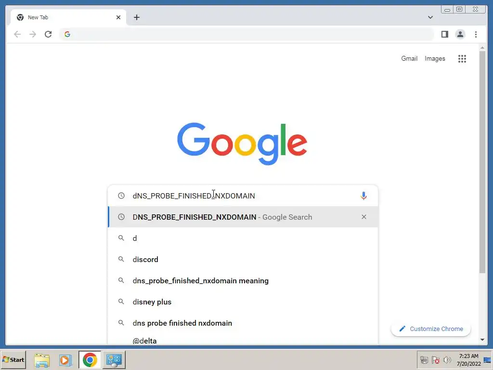
Task: Open a new tab with the plus button
Action: (x=136, y=17)
